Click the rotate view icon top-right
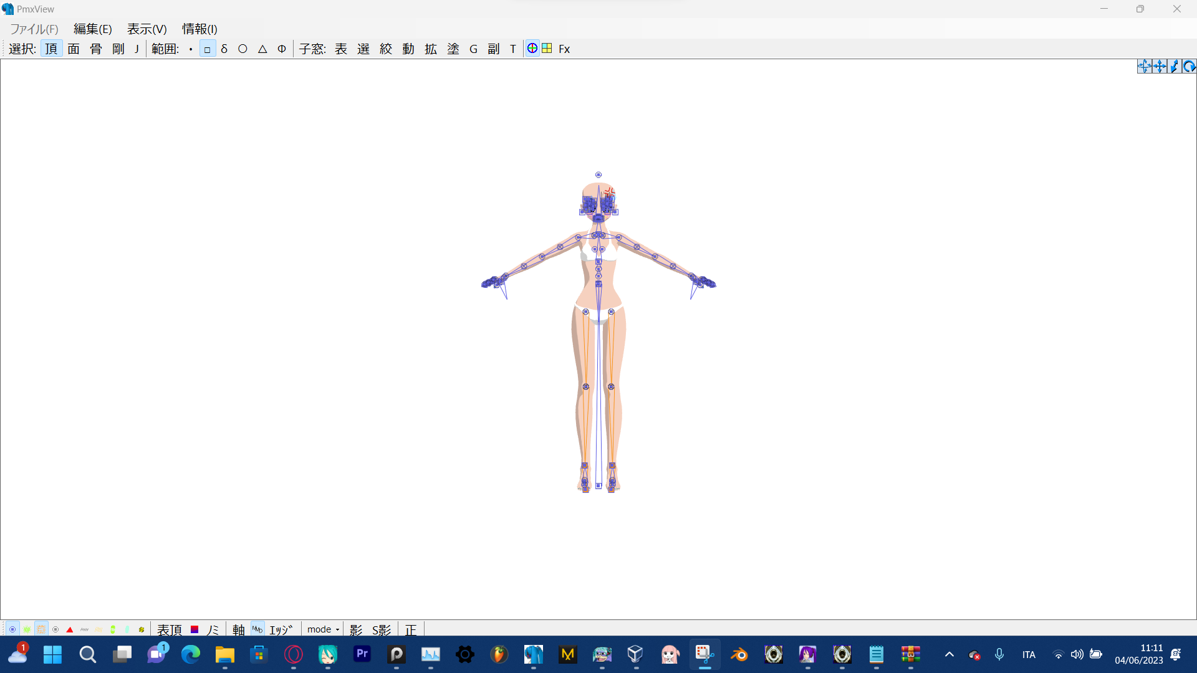Image resolution: width=1197 pixels, height=673 pixels. tap(1190, 67)
